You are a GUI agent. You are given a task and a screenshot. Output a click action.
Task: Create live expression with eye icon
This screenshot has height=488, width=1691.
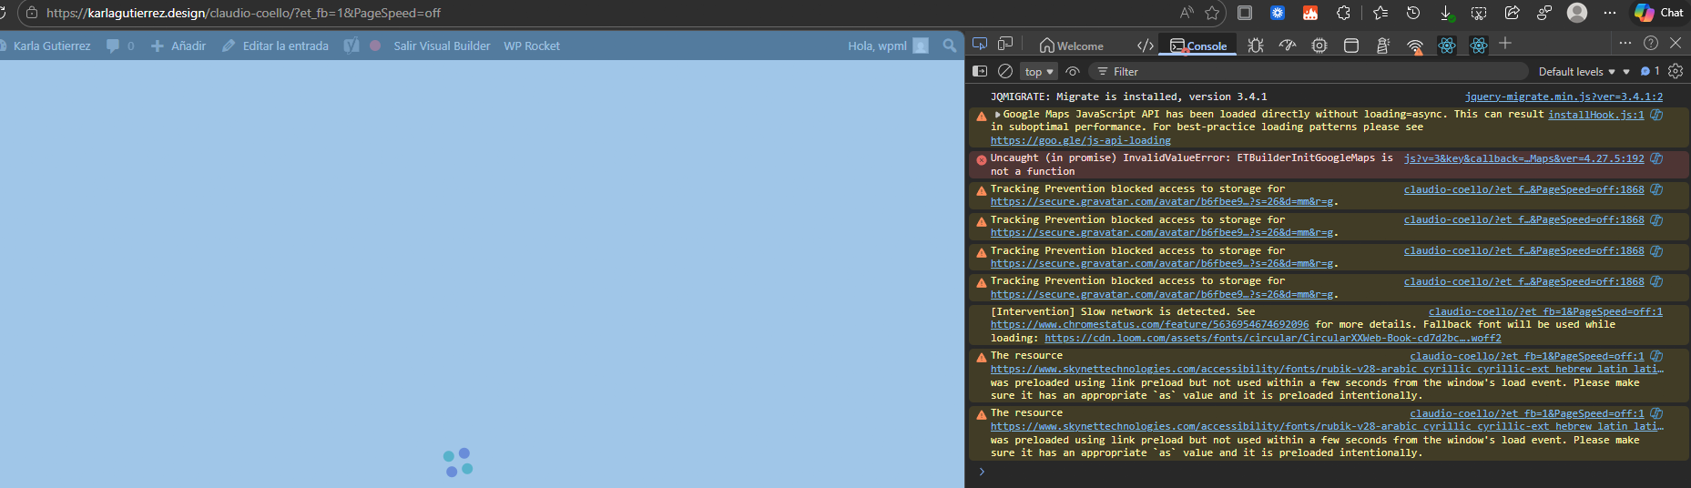[x=1073, y=71]
